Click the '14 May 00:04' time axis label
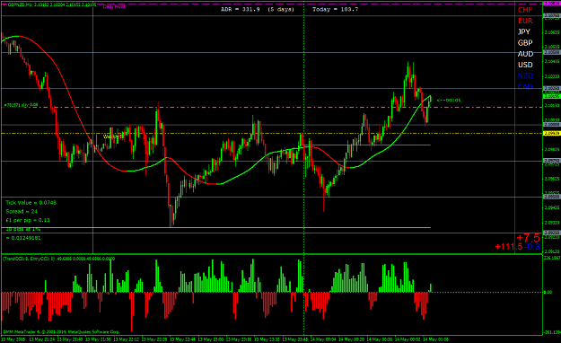The image size is (561, 343). click(x=323, y=339)
